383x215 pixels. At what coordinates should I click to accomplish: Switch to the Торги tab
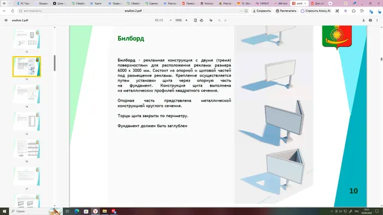pyautogui.click(x=96, y=4)
